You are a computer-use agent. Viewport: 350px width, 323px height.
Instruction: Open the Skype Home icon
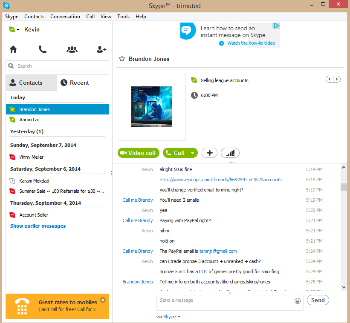(x=13, y=49)
